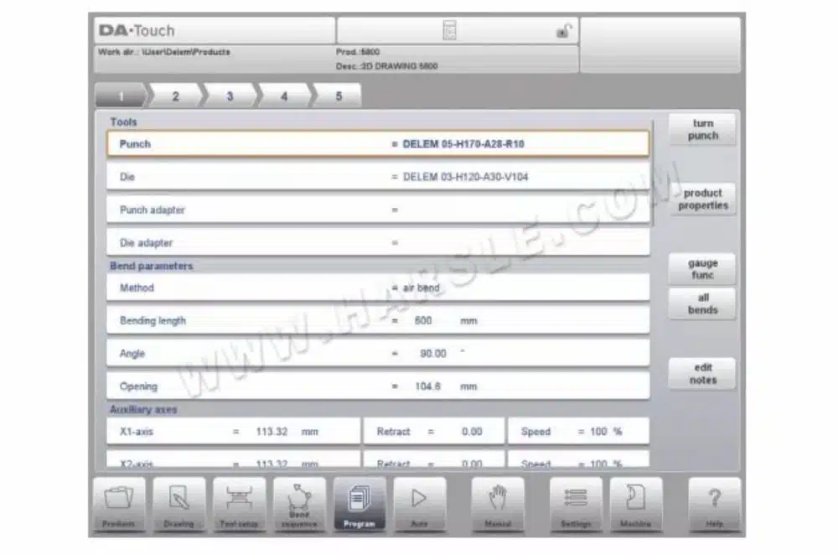Select the Opening 104.6 field
Screen dimensions: 838x555
pos(378,386)
